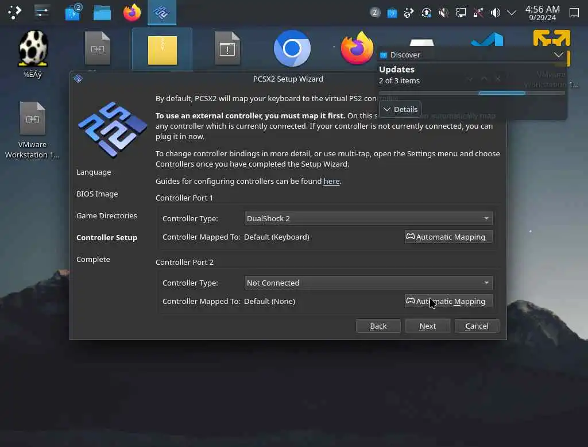Image resolution: width=588 pixels, height=447 pixels.
Task: Open the disconnected network tray icon
Action: [x=478, y=13]
